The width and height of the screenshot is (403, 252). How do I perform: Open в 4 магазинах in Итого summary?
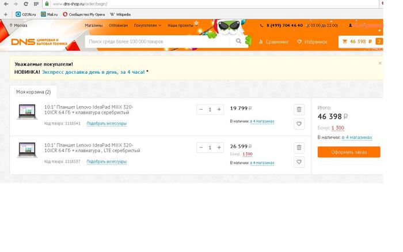click(x=357, y=137)
